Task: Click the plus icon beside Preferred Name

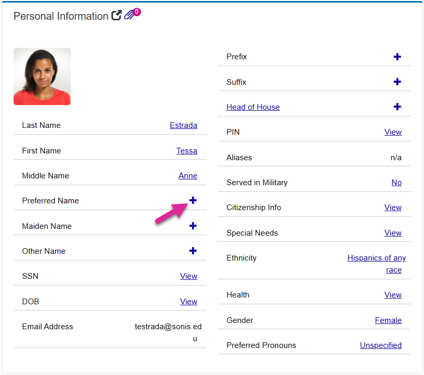Action: point(193,200)
